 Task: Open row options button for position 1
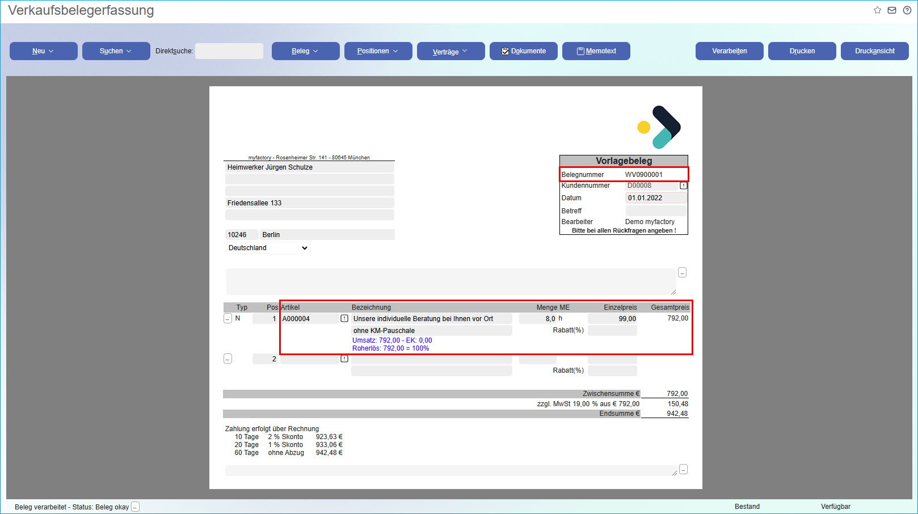pyautogui.click(x=228, y=318)
